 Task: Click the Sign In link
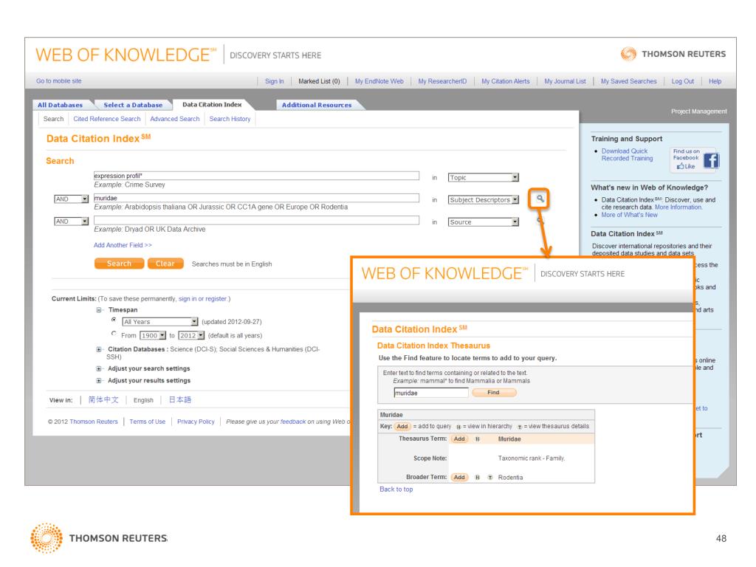tap(275, 81)
